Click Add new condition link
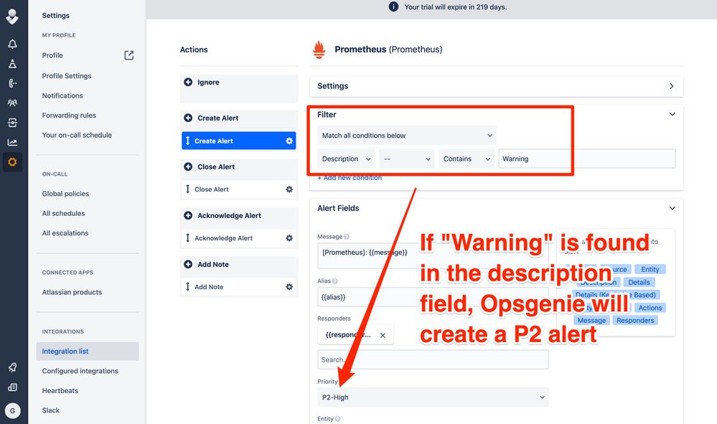 coord(350,178)
